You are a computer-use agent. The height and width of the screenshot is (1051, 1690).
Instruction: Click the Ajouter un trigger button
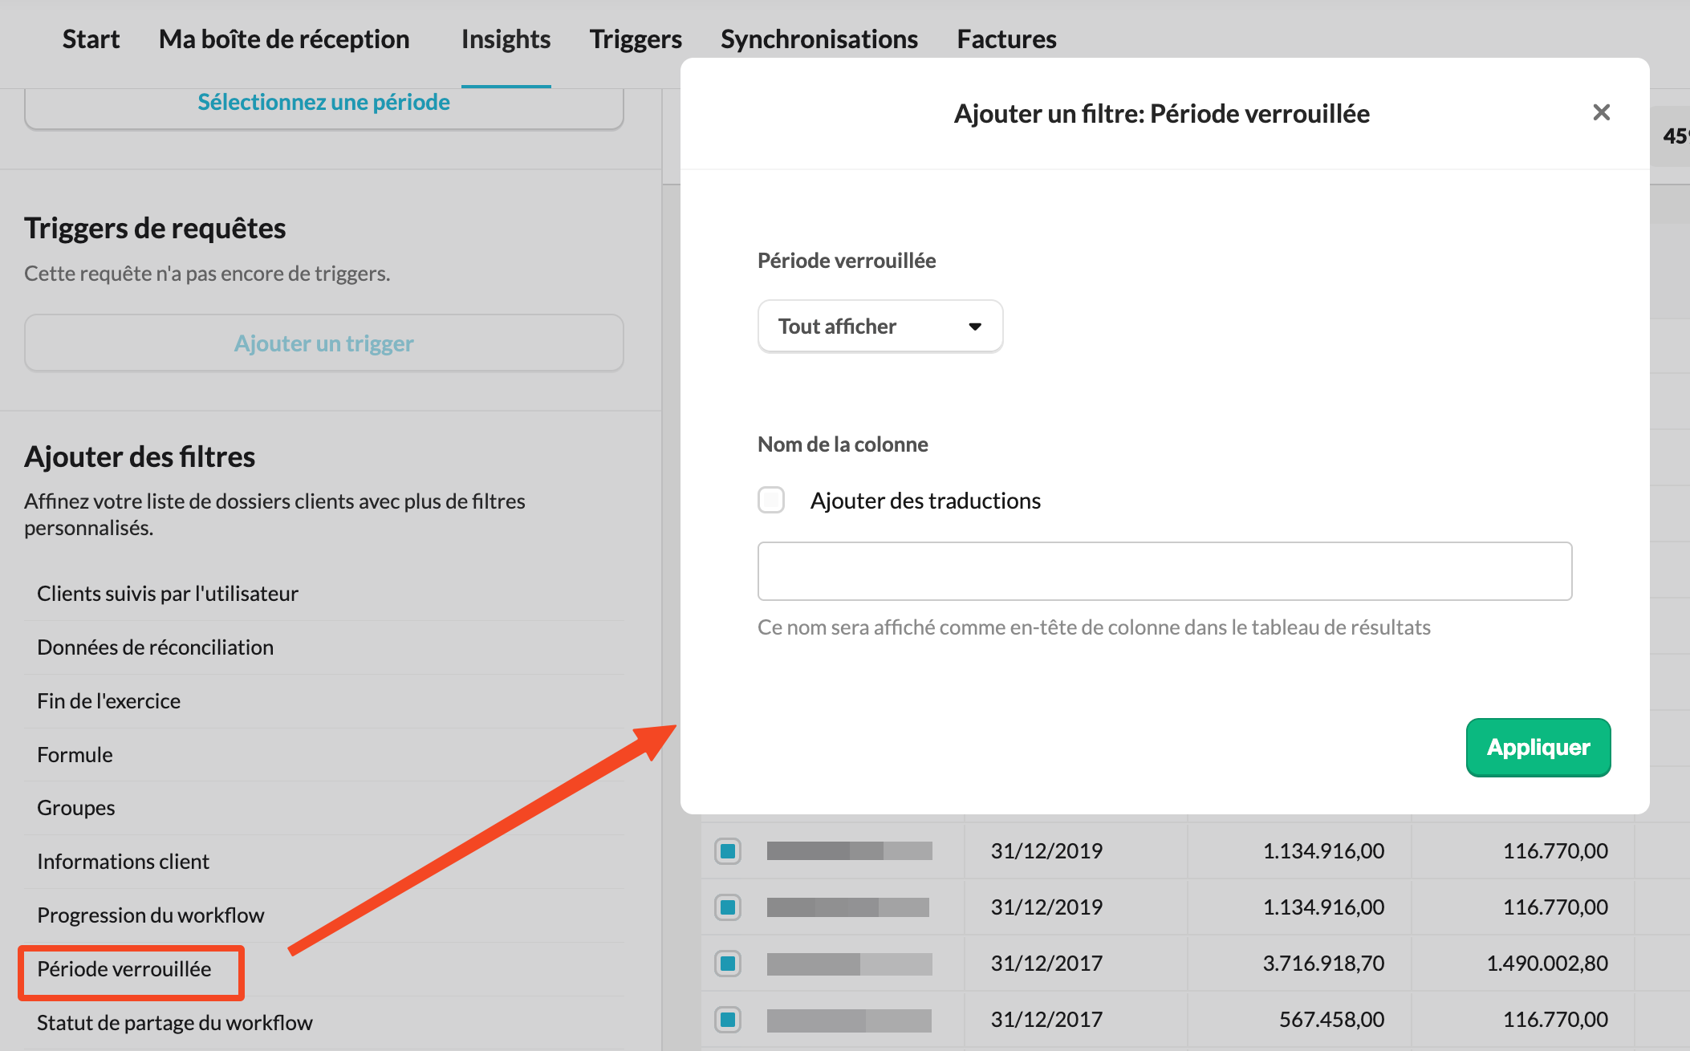click(x=323, y=343)
